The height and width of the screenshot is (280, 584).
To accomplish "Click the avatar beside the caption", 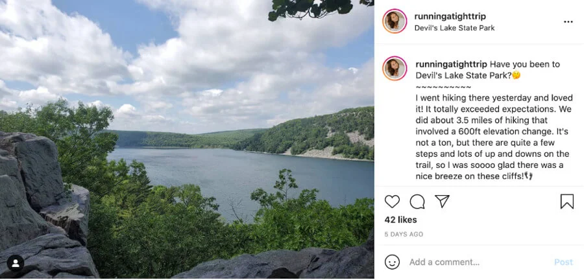I will (x=395, y=69).
